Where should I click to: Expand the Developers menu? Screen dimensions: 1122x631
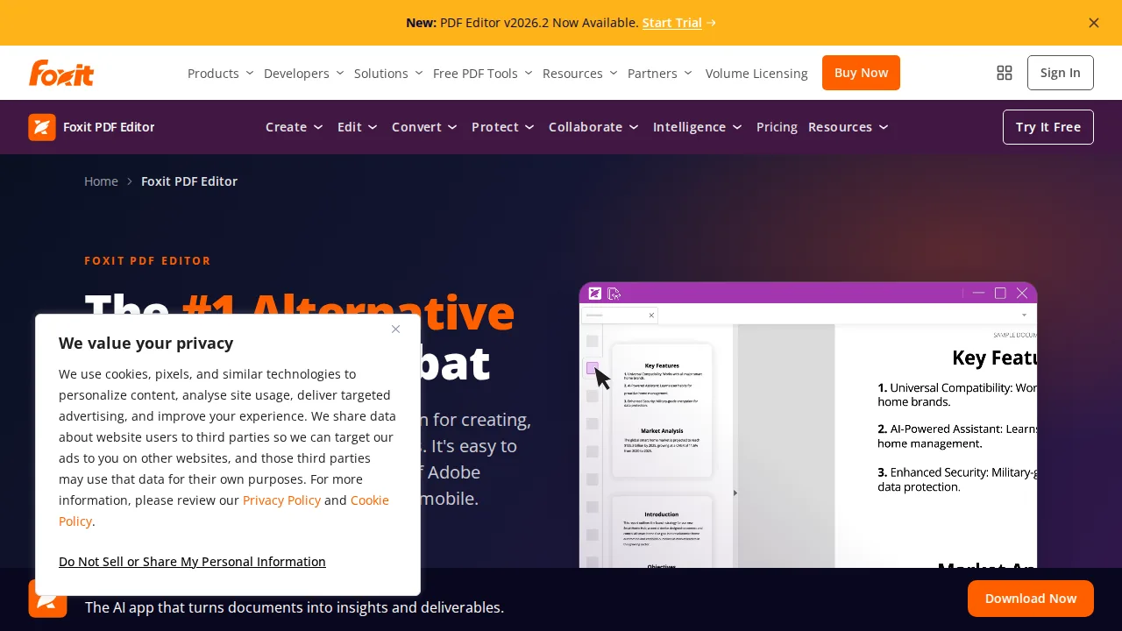coord(304,73)
